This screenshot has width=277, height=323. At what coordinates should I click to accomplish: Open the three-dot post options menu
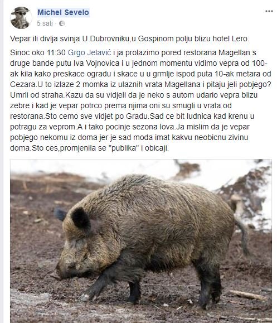[x=269, y=11]
